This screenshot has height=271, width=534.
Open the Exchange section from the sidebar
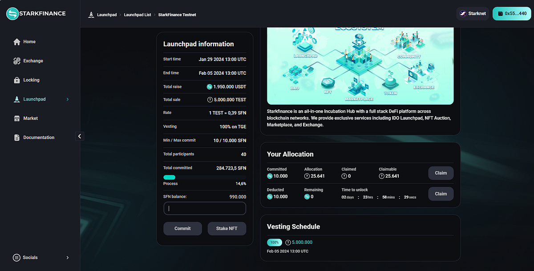pyautogui.click(x=31, y=61)
